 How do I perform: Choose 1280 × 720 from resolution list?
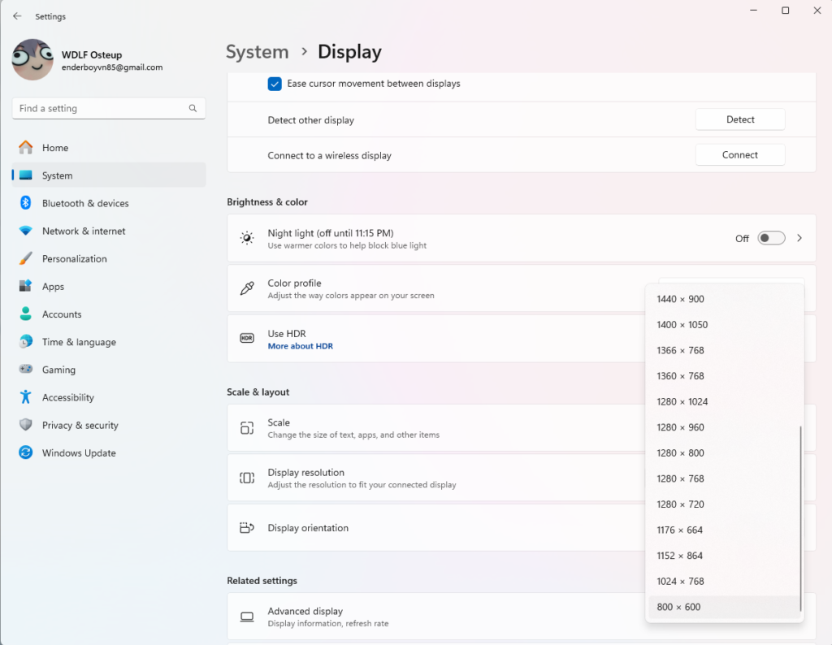(681, 504)
